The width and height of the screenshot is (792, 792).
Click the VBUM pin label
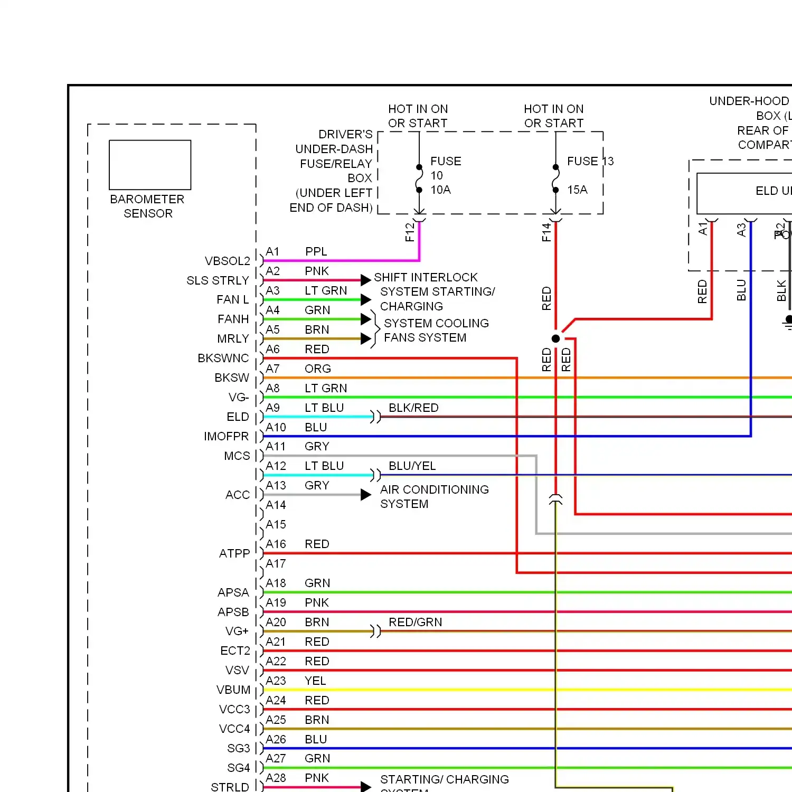(233, 690)
